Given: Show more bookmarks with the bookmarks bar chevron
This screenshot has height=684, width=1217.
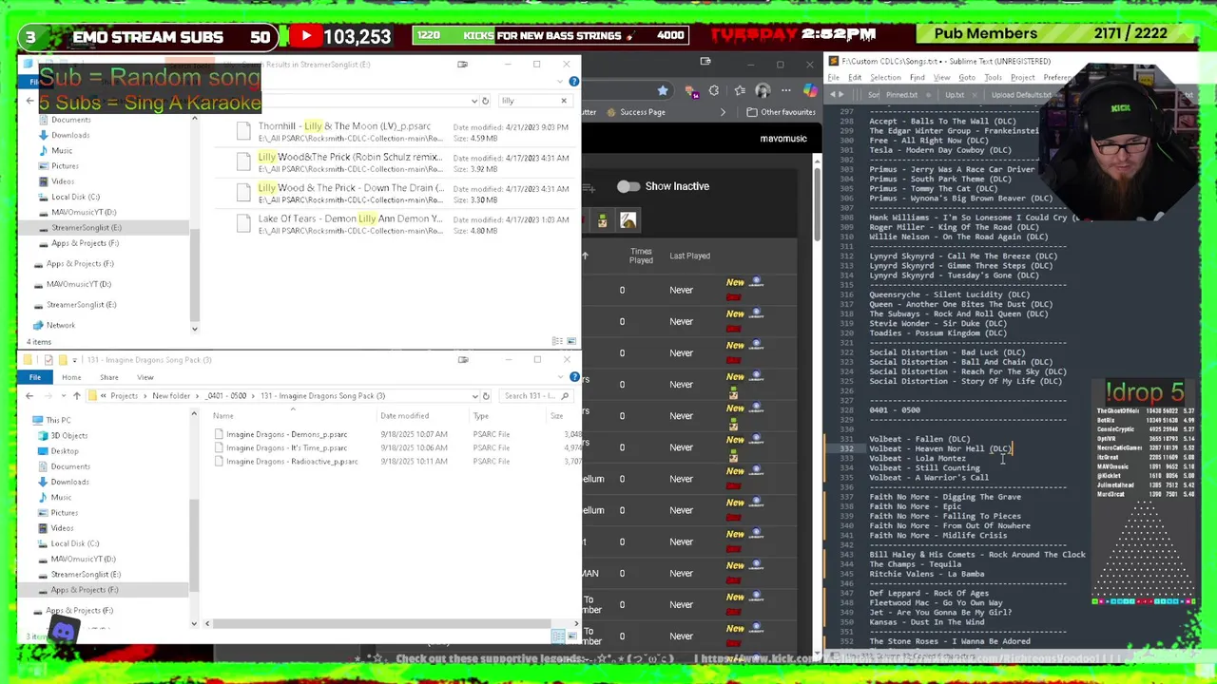Looking at the screenshot, I should pos(723,112).
